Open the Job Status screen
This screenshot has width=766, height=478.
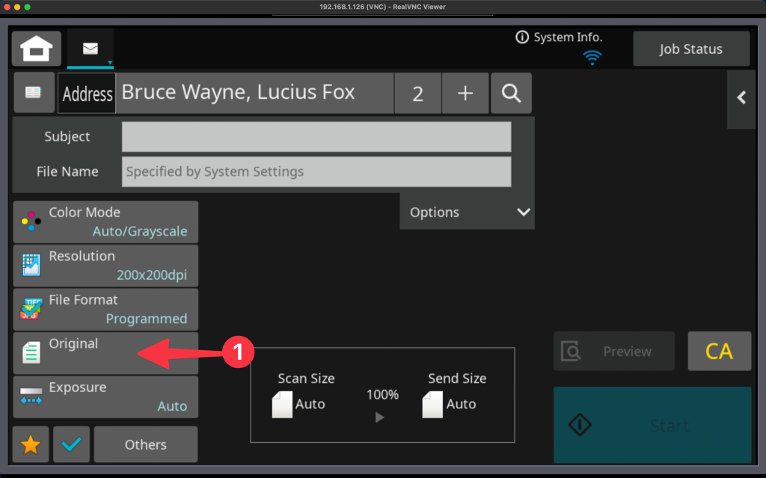click(x=690, y=49)
